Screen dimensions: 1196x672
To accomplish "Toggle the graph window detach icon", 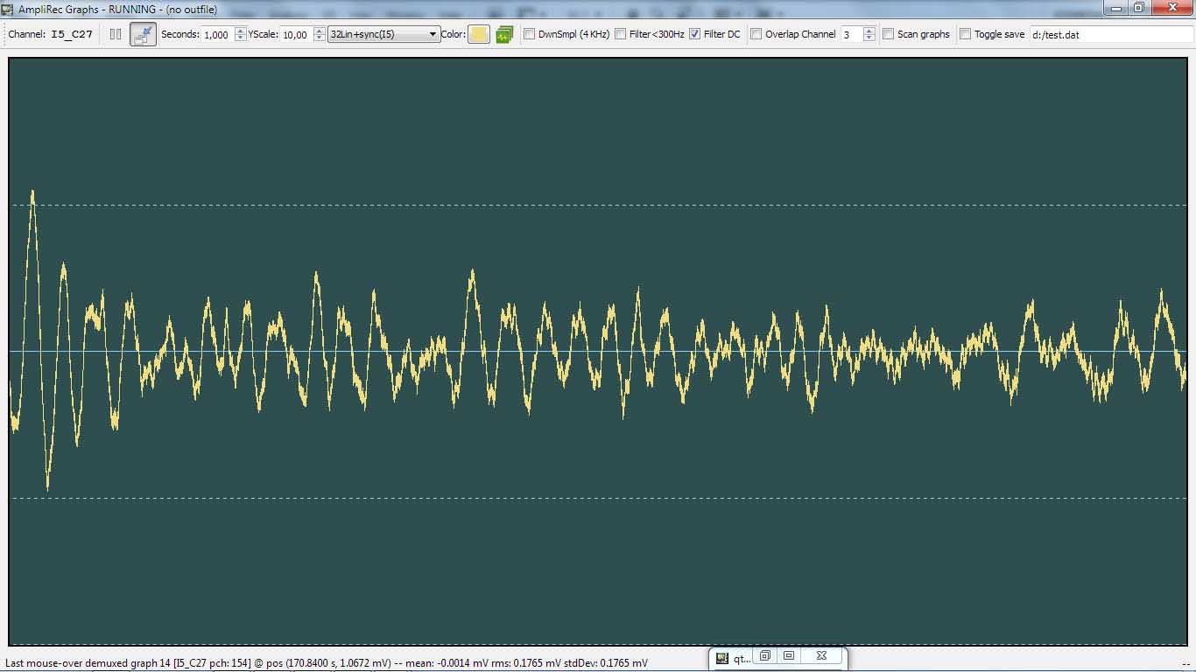I will pyautogui.click(x=143, y=34).
